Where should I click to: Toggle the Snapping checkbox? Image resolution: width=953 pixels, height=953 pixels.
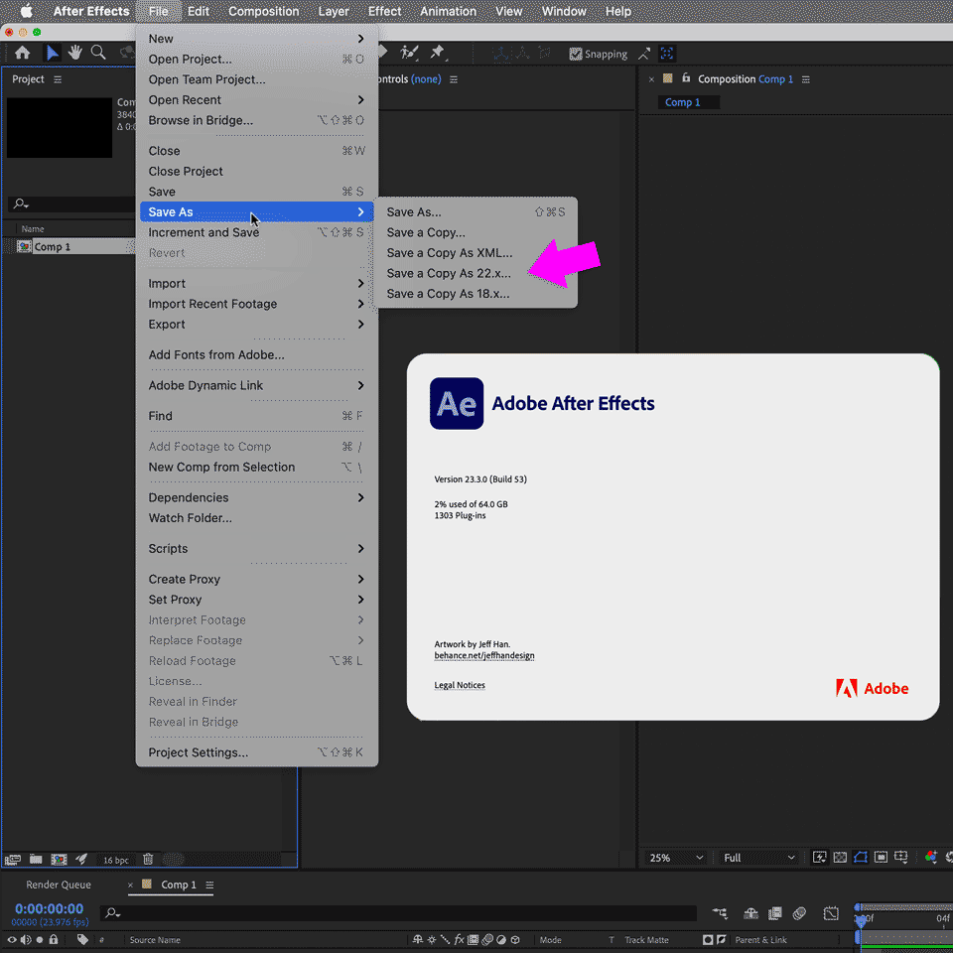[x=574, y=54]
